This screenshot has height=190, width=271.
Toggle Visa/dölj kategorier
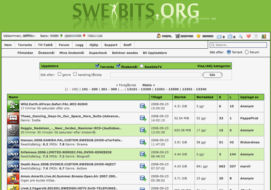point(214,66)
